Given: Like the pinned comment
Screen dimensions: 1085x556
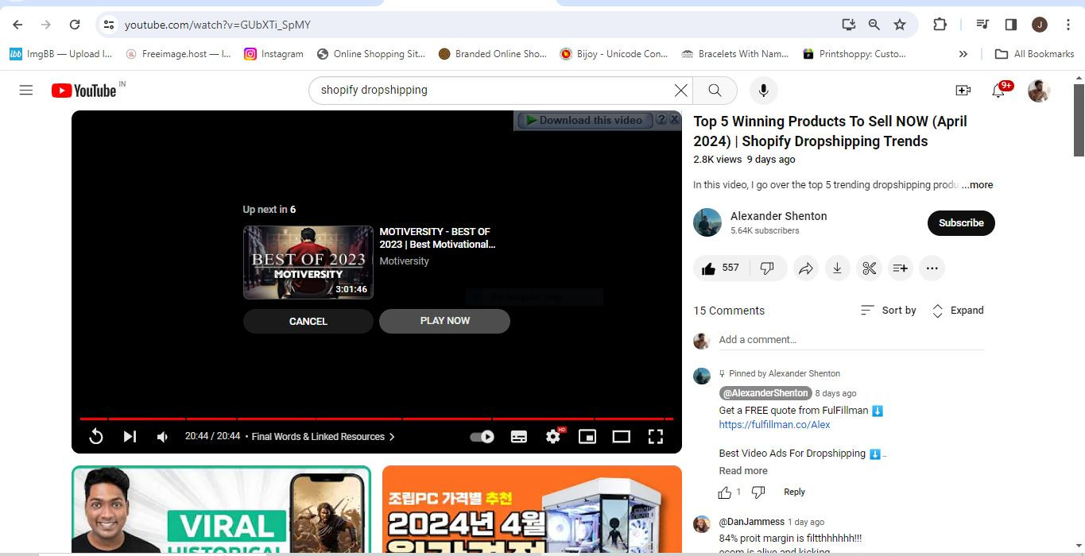Looking at the screenshot, I should [724, 492].
